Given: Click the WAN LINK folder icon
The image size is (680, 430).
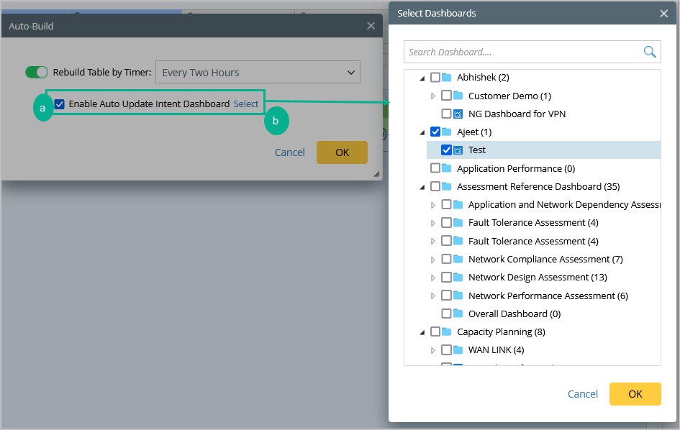Looking at the screenshot, I should [x=458, y=350].
